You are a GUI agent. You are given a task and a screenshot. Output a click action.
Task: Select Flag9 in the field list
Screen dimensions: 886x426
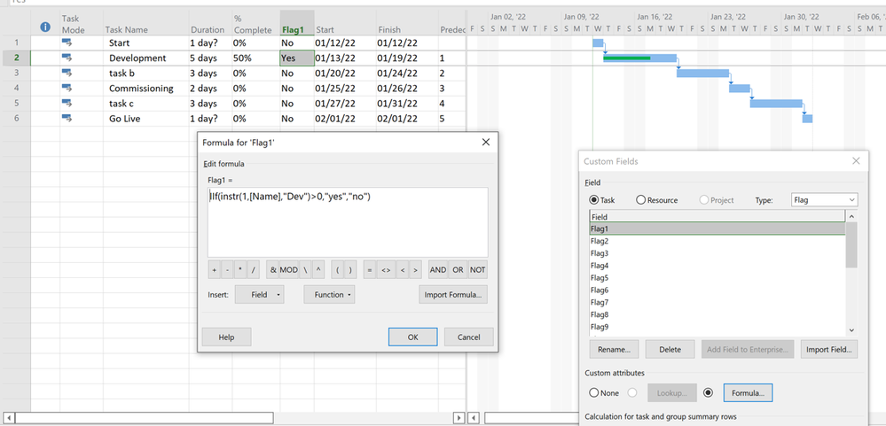pos(717,327)
